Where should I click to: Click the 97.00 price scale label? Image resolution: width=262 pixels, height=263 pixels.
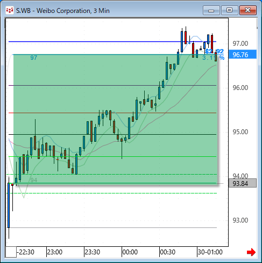(x=240, y=44)
